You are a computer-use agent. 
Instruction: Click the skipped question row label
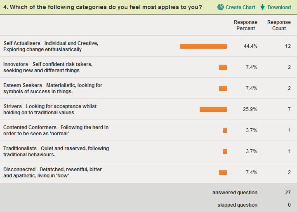[237, 205]
